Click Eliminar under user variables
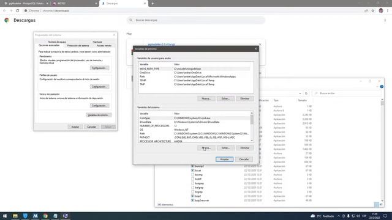 coord(245,99)
